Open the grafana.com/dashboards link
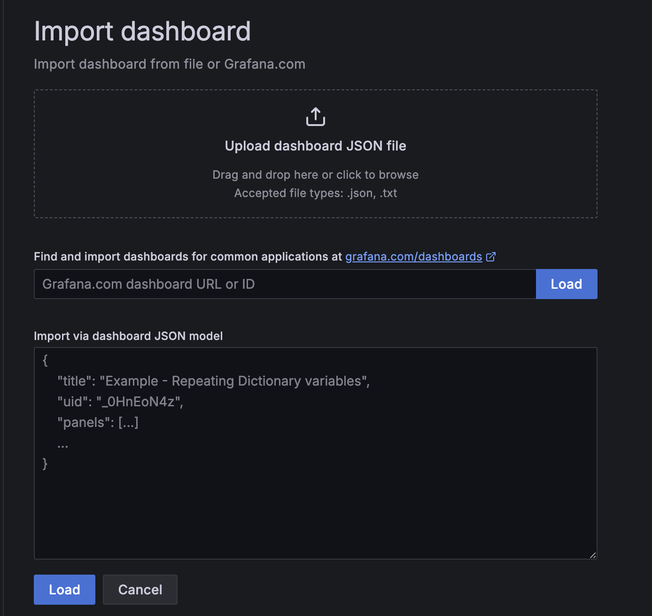Image resolution: width=652 pixels, height=616 pixels. [x=414, y=257]
